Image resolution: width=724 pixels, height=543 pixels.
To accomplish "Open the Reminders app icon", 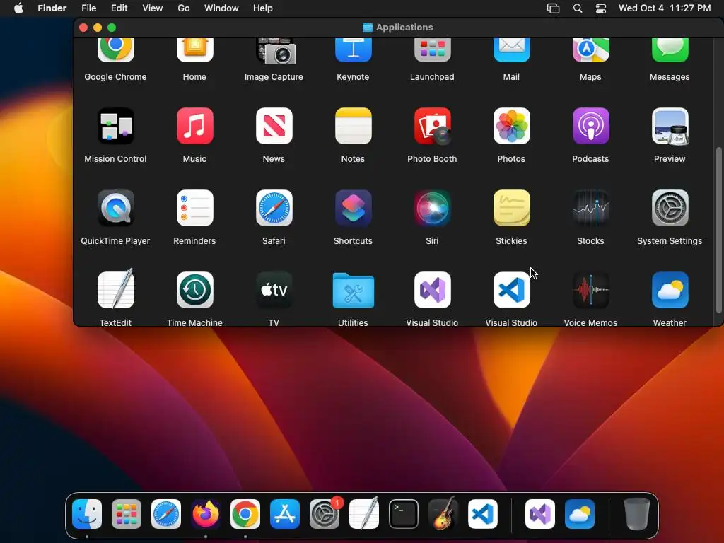I will (x=195, y=208).
